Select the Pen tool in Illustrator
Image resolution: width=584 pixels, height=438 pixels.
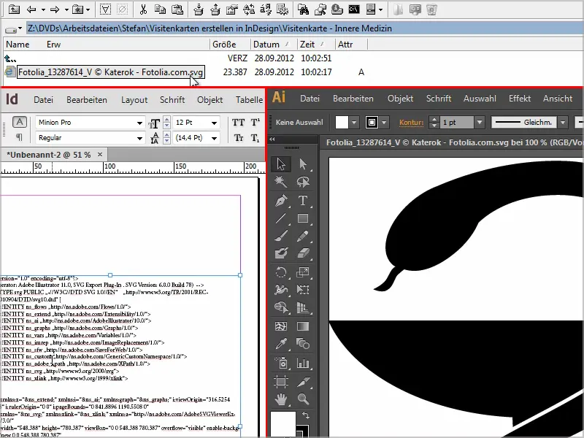tap(281, 200)
